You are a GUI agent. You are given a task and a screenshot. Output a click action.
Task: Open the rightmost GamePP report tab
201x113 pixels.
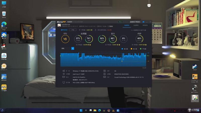coord(145,25)
